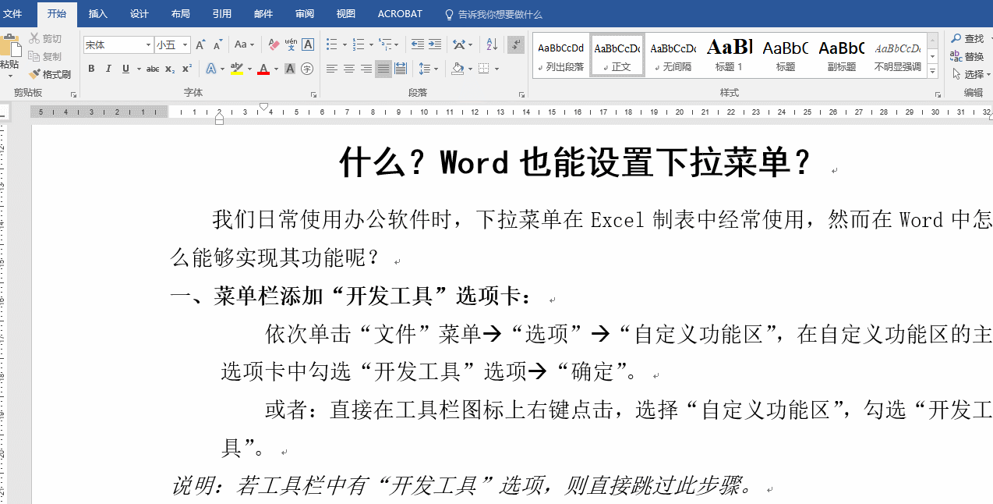Apply character border (boxed A icon)
The width and height of the screenshot is (993, 504).
pos(307,44)
